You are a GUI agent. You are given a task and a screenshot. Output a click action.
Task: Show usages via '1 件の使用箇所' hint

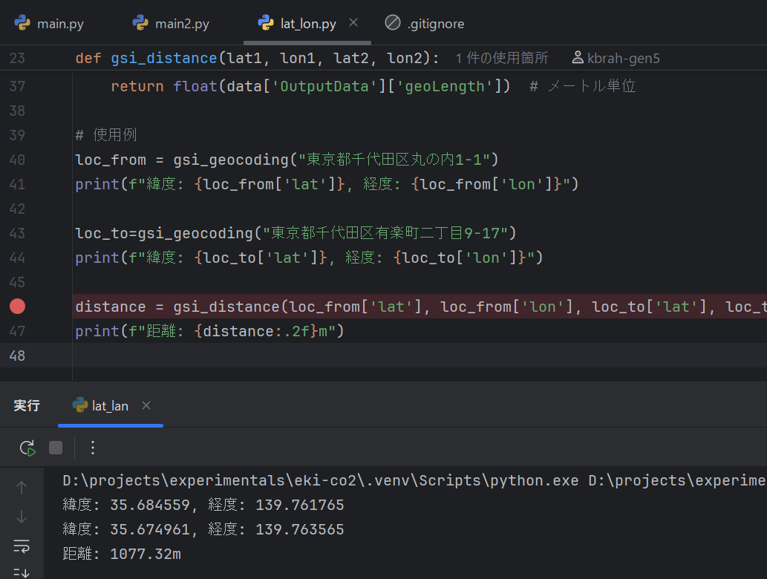click(x=502, y=58)
